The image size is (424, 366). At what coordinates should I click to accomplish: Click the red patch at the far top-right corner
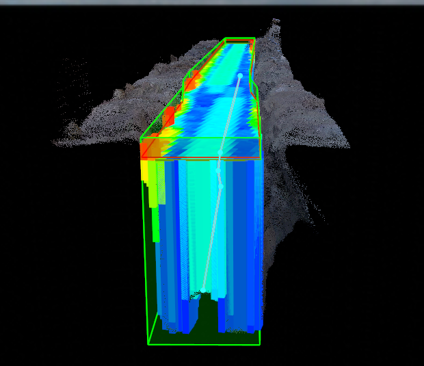pyautogui.click(x=251, y=46)
